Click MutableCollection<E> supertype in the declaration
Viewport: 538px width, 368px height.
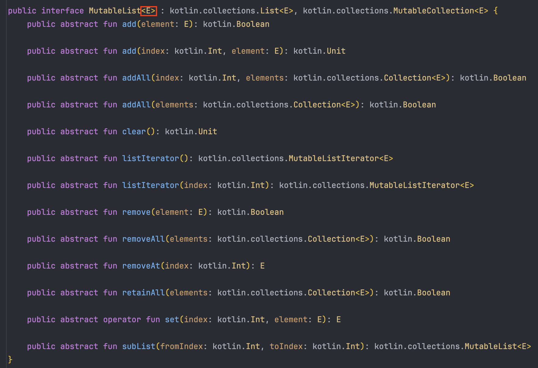click(x=441, y=11)
